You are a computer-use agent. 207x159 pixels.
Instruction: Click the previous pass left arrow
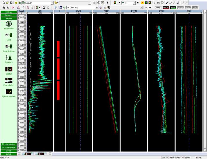[x=119, y=3]
